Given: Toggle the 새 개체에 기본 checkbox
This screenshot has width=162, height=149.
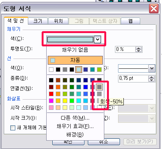Looking at the screenshot, I should pos(13,128).
